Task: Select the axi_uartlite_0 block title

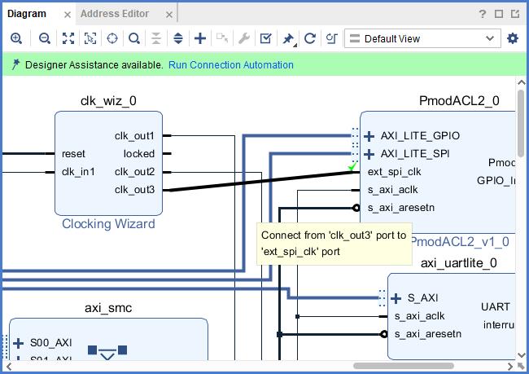Action: [x=458, y=263]
